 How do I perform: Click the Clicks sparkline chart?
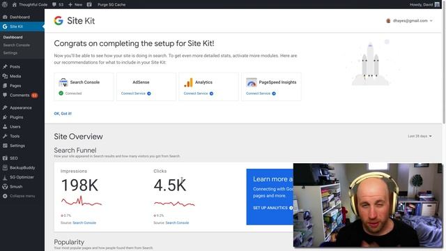tap(174, 204)
